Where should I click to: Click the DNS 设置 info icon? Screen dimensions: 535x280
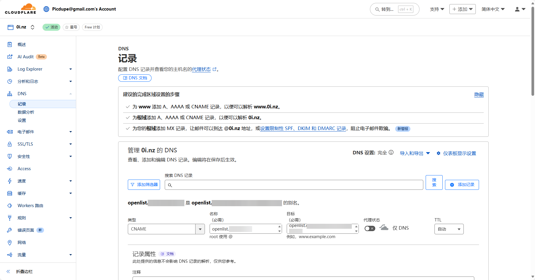[391, 153]
